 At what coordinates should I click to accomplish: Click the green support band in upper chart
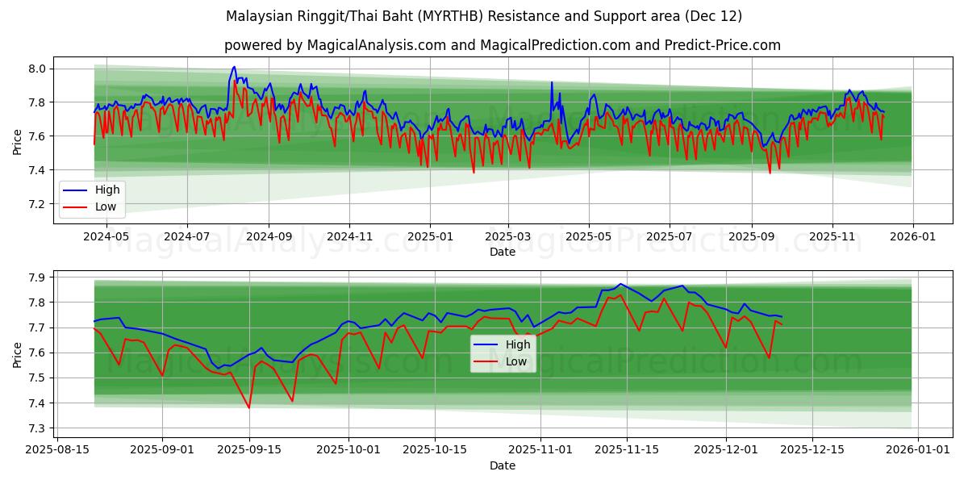point(323,161)
